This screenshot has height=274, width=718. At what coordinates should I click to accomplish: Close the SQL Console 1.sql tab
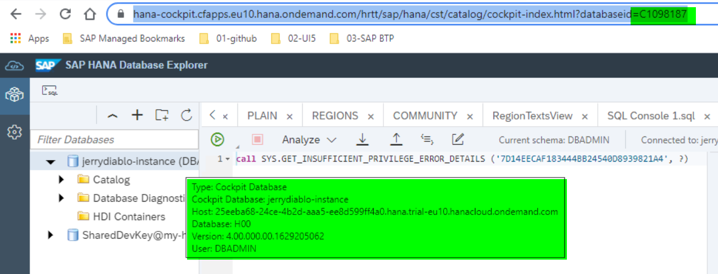[708, 116]
